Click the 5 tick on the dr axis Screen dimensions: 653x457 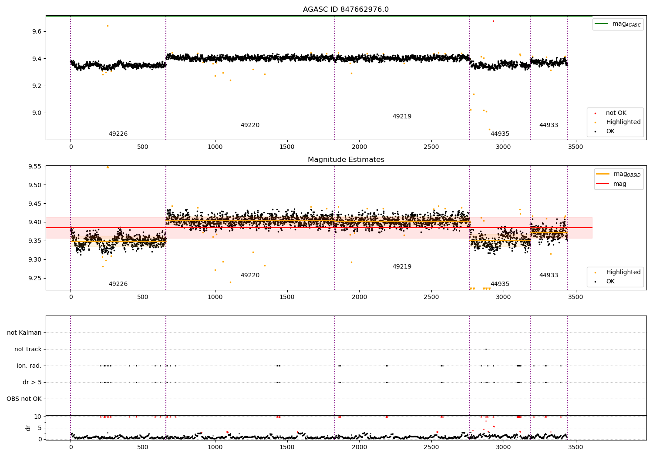pos(40,428)
